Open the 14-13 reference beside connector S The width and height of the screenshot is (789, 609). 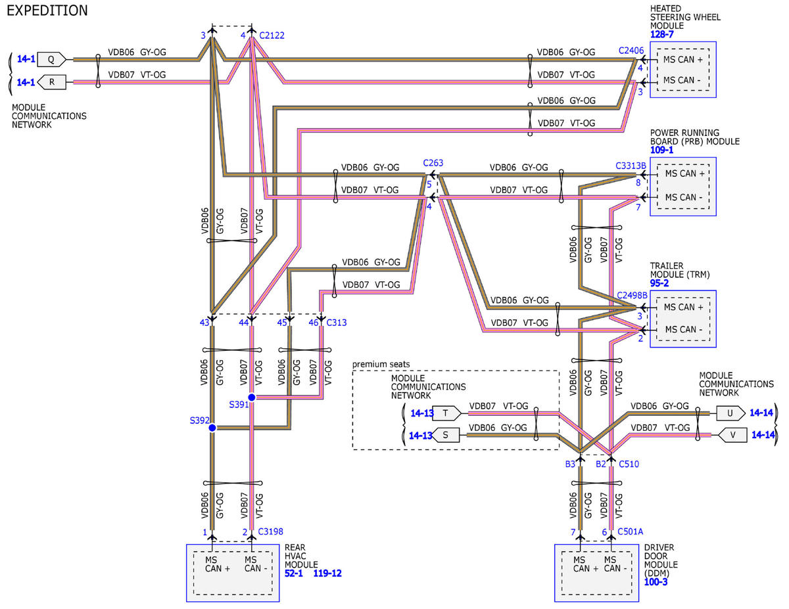[421, 435]
